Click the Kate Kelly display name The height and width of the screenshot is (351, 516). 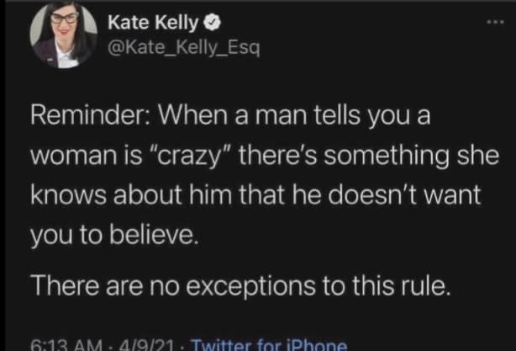[142, 22]
